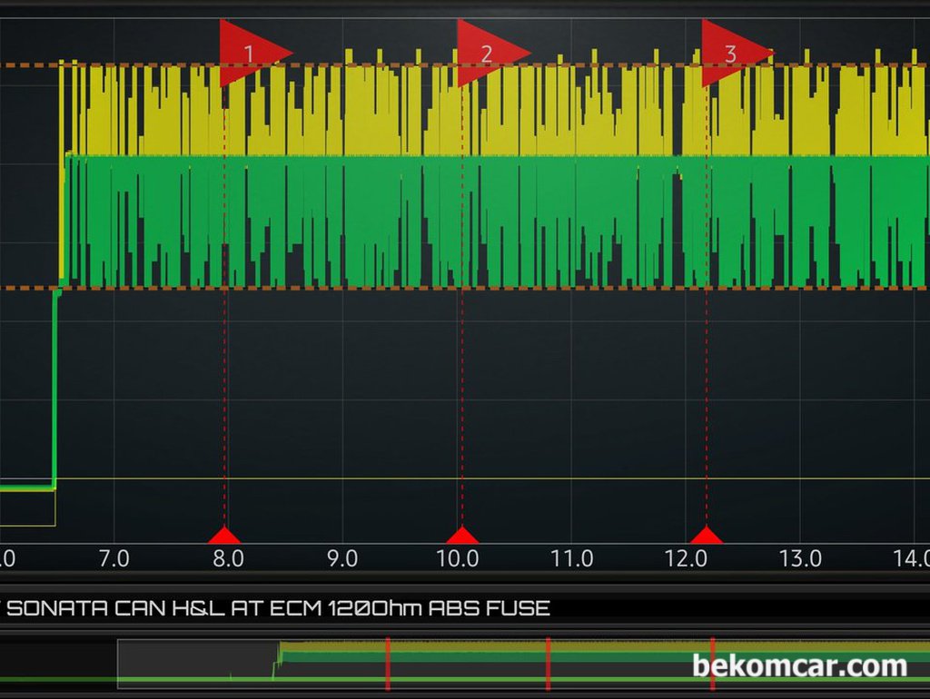Viewport: 930px width, 699px height.
Task: Select the lower orange dashed cursor line
Action: coord(465,289)
